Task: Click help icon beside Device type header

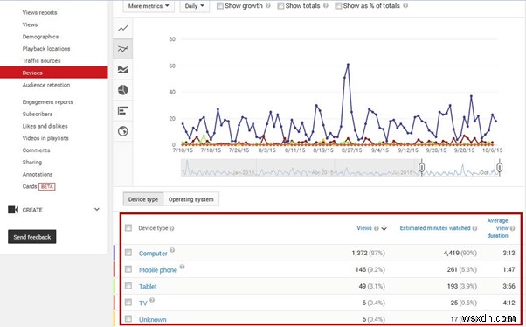Action: [172, 228]
